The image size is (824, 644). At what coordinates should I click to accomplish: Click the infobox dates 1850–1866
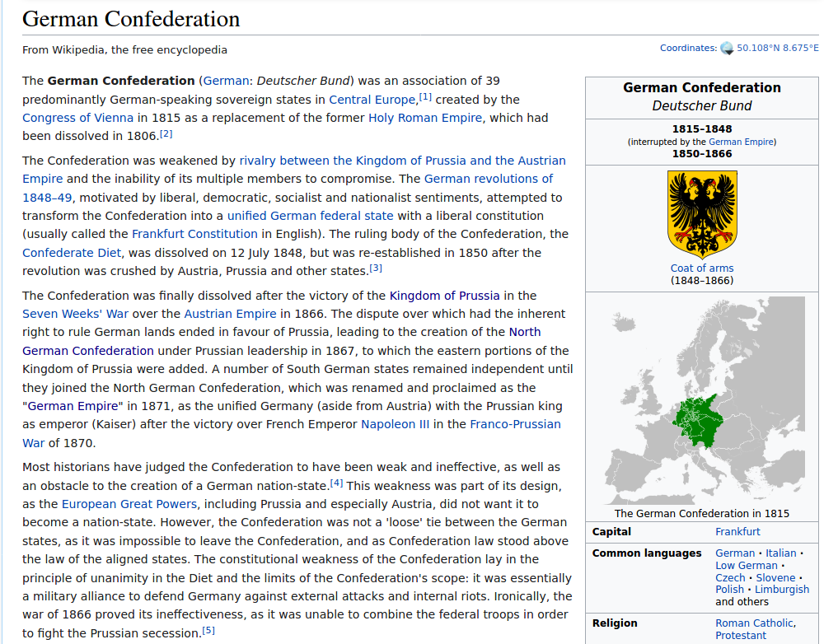click(702, 154)
